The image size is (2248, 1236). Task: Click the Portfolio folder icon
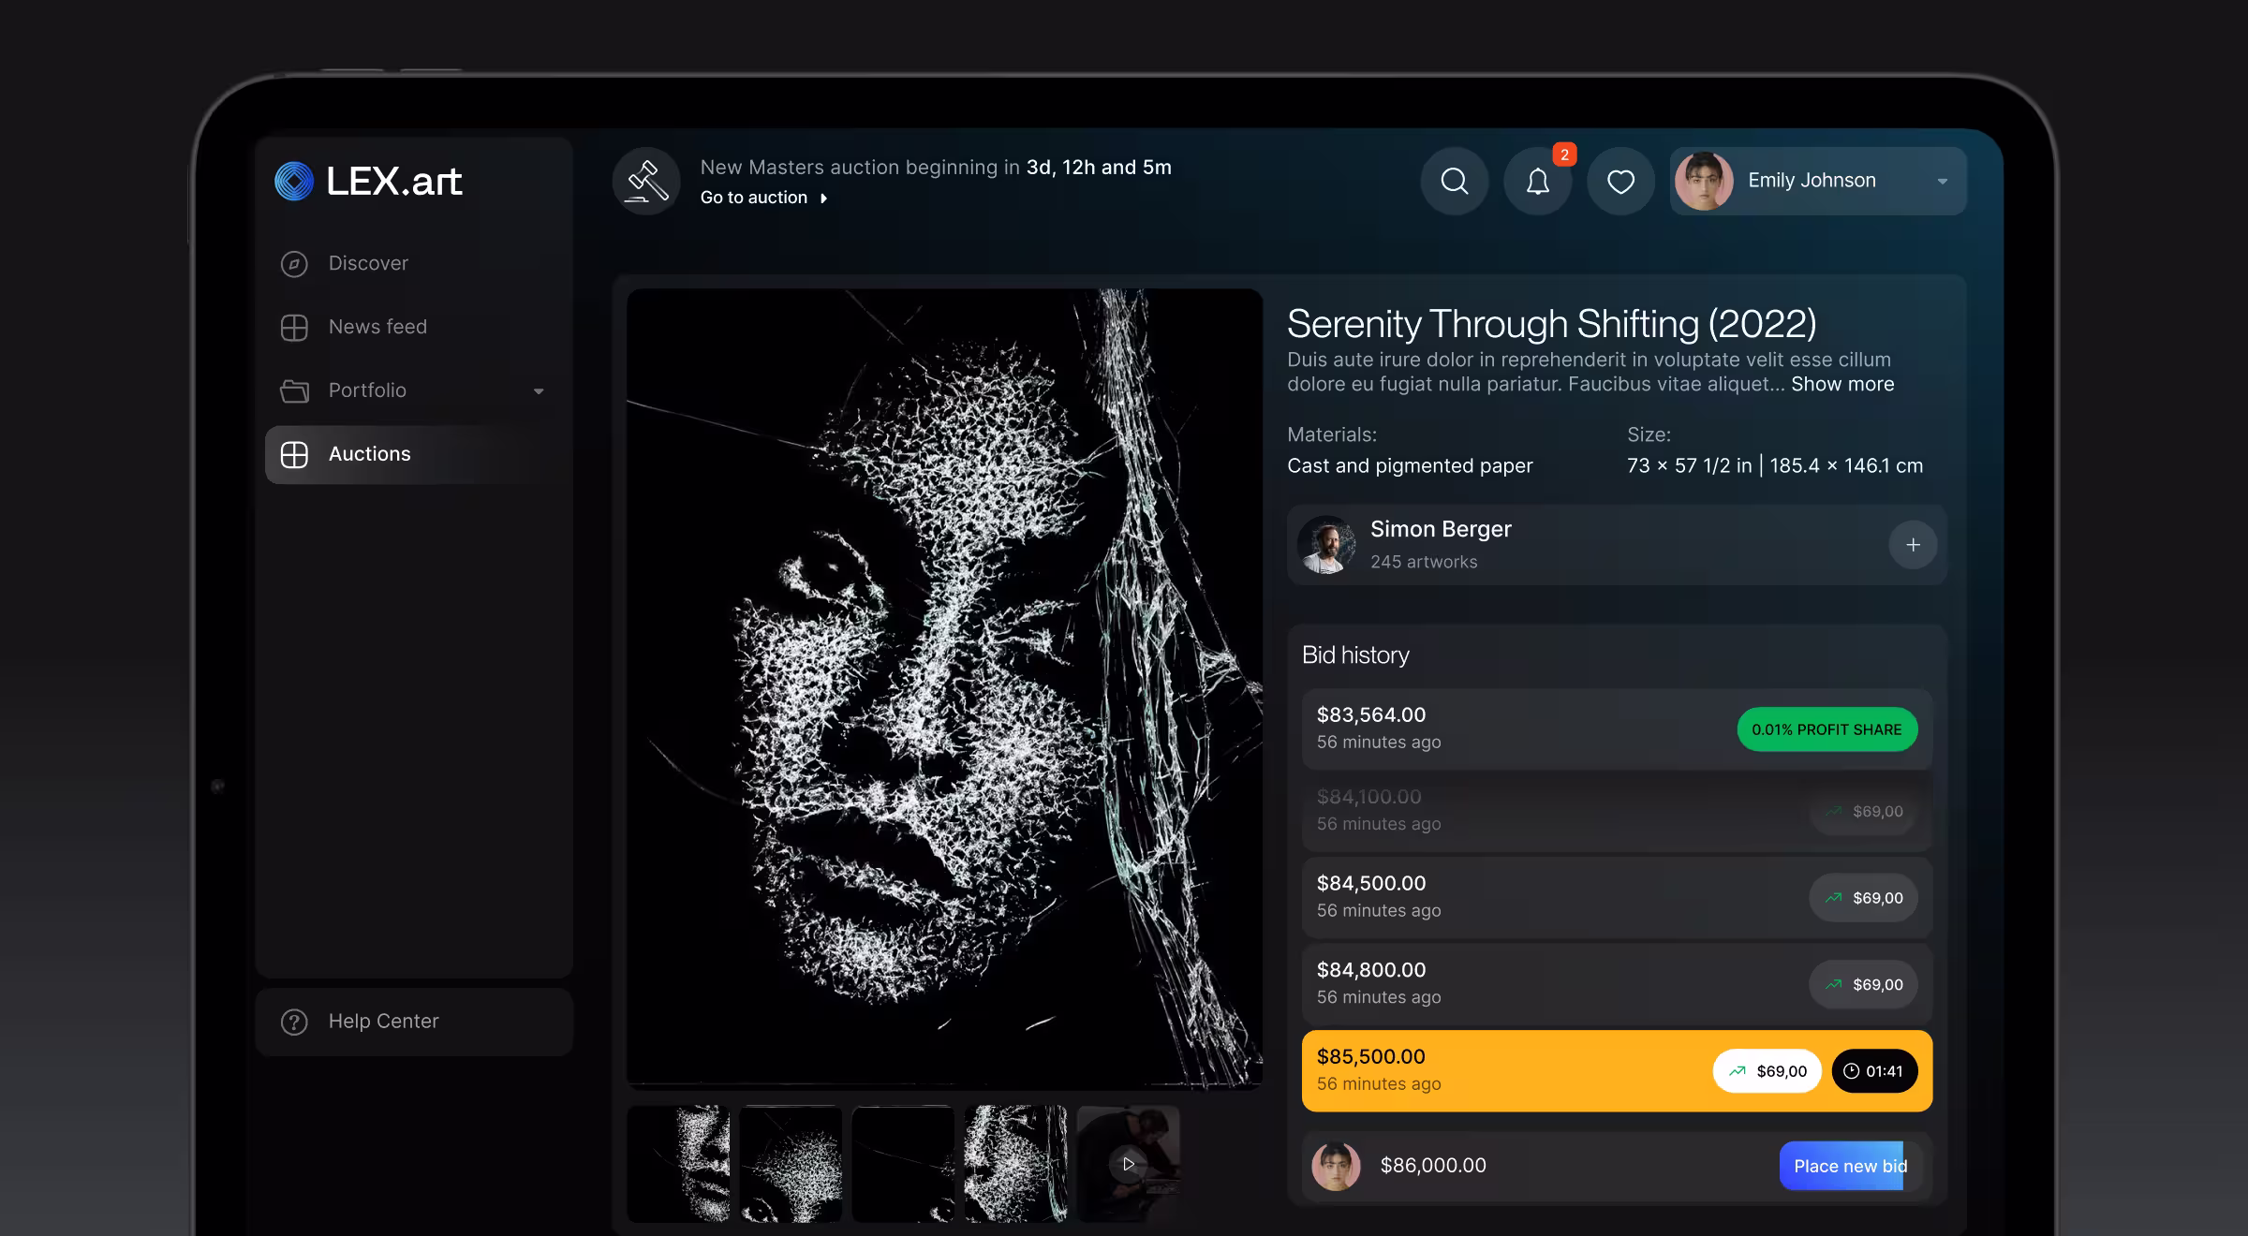click(x=294, y=390)
